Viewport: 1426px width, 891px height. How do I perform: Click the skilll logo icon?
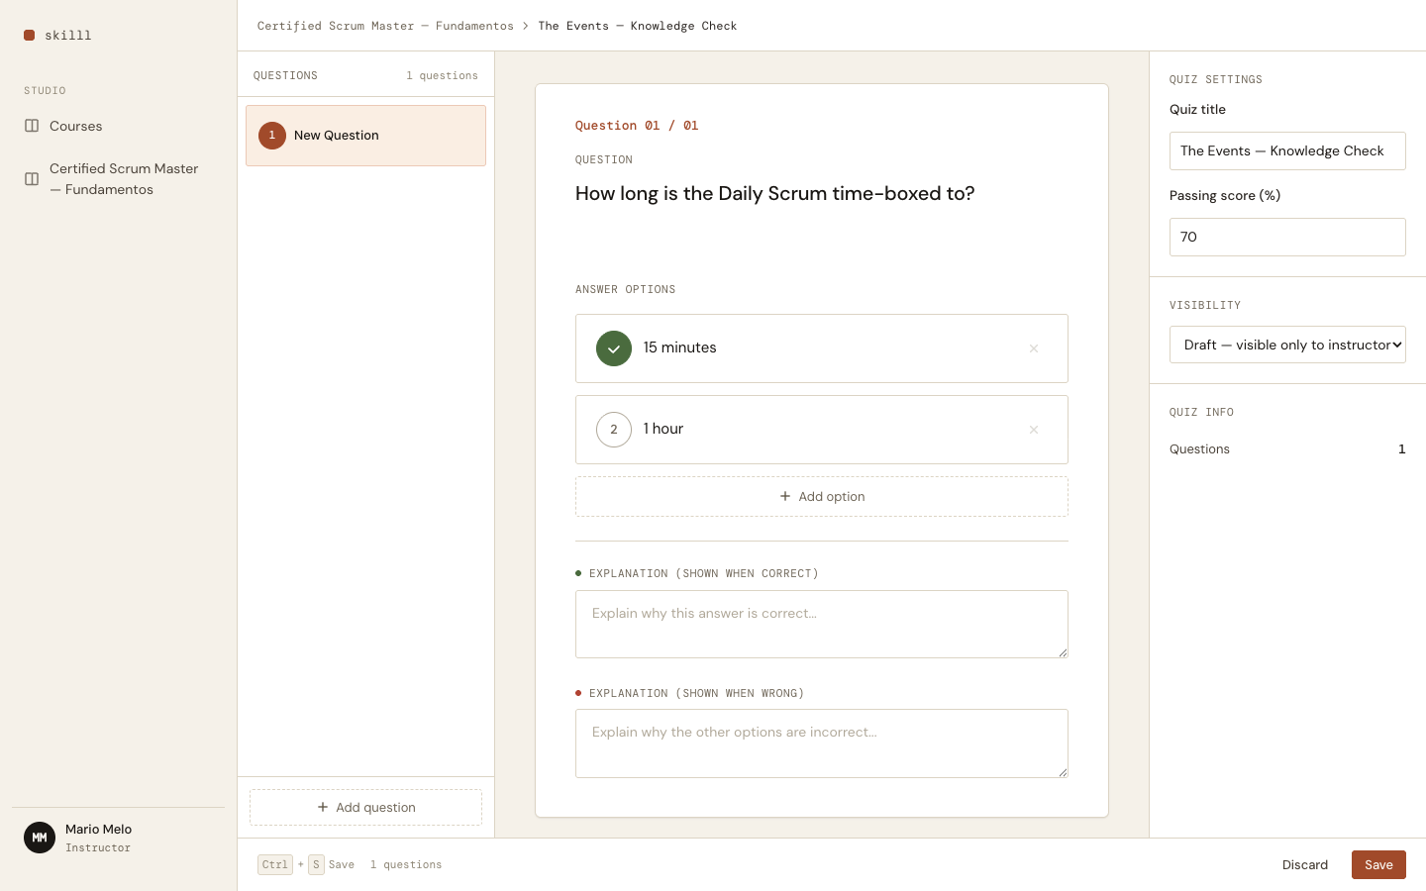tap(30, 36)
